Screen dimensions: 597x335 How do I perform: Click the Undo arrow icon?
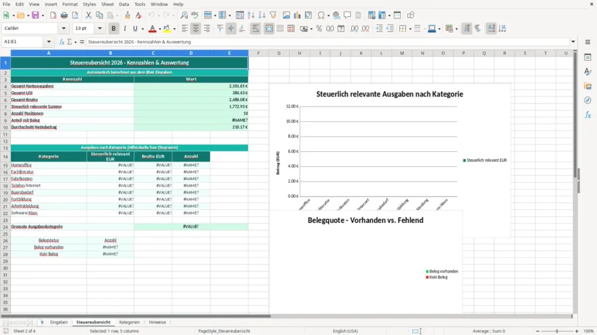point(152,15)
